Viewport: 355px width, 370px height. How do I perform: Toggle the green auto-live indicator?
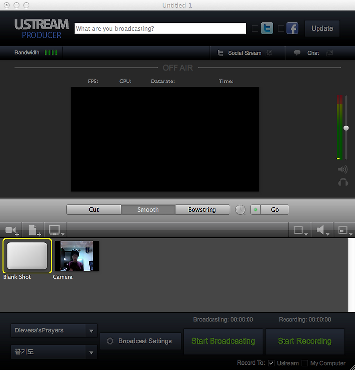(x=255, y=209)
